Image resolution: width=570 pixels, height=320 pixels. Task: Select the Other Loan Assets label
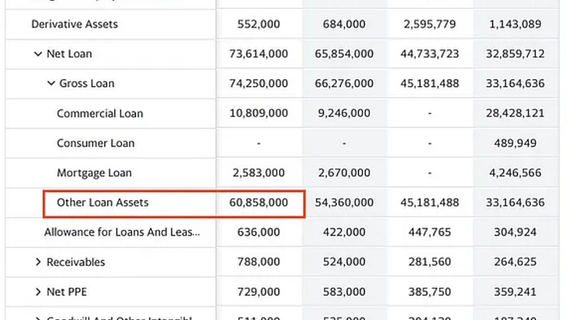(x=103, y=203)
